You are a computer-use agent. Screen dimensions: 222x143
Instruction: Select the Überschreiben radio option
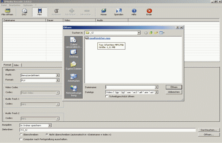click(21, 134)
